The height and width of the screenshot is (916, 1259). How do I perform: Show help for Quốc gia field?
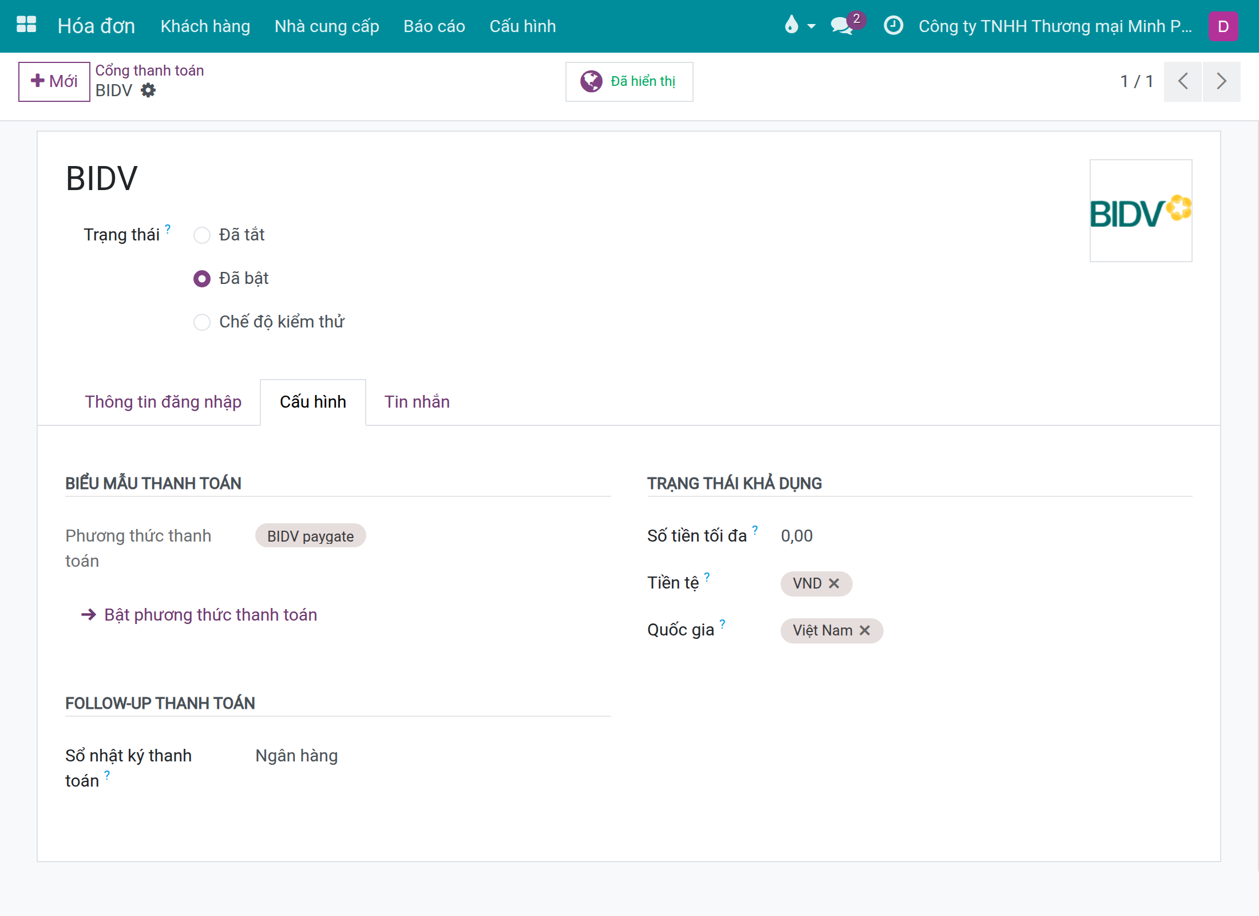click(722, 623)
